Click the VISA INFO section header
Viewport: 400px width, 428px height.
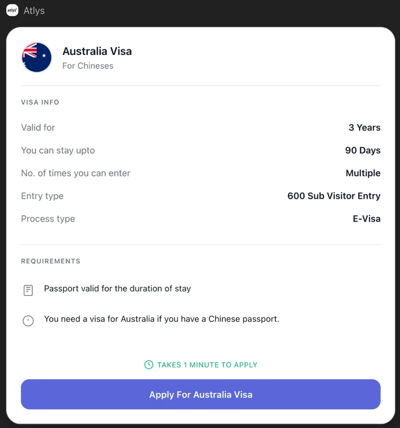pos(40,102)
